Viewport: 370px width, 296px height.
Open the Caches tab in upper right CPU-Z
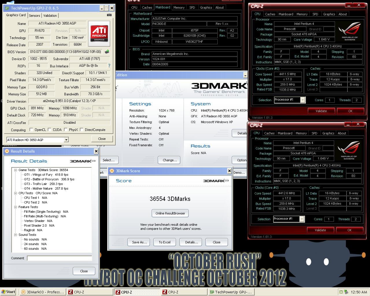(270, 14)
